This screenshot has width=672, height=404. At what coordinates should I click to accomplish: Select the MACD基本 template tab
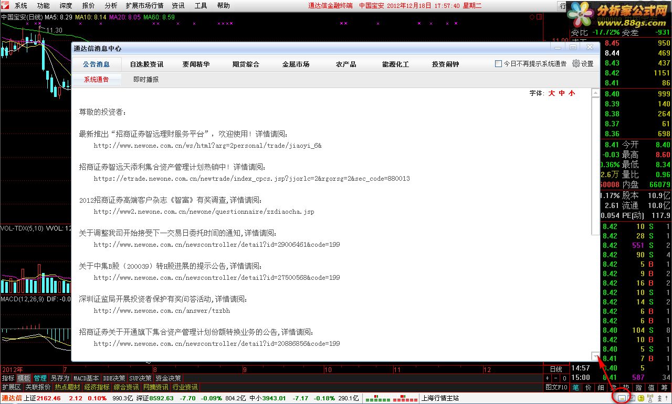[86, 378]
